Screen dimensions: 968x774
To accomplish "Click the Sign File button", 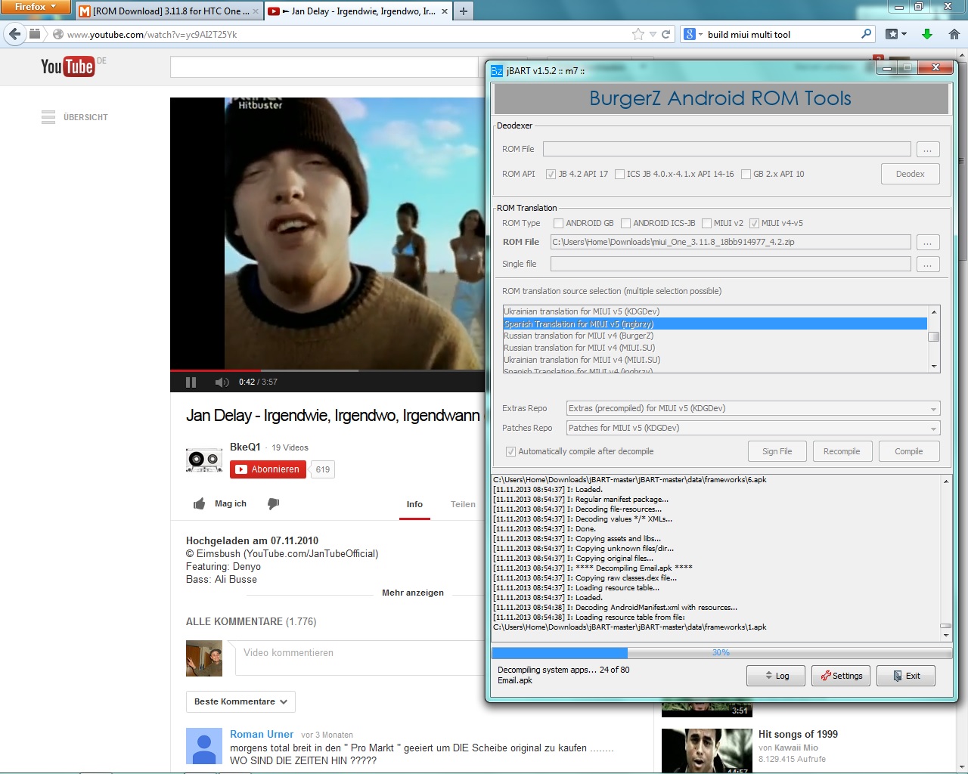I will click(x=777, y=451).
